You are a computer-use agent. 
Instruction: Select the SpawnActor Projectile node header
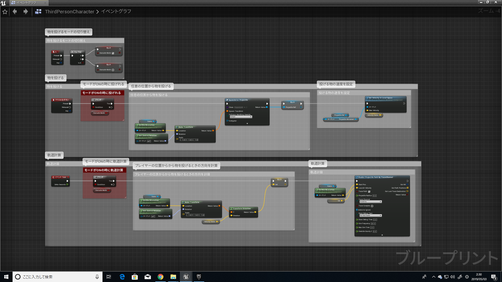tap(247, 100)
